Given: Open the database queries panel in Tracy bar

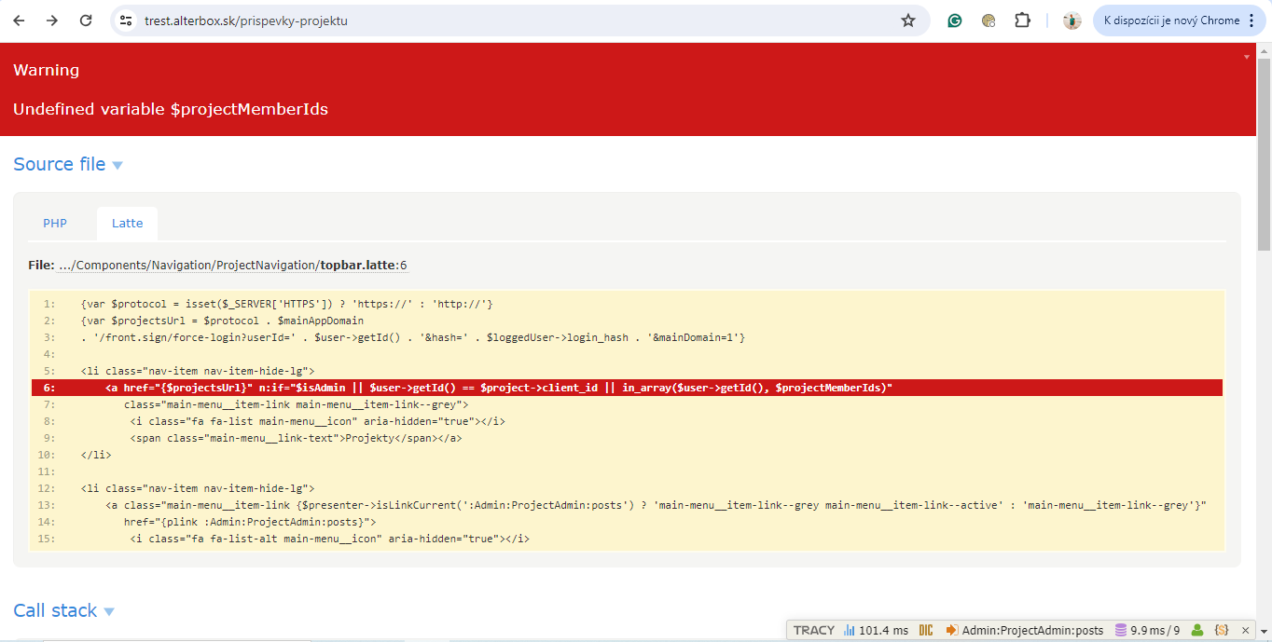Looking at the screenshot, I should coord(1147,631).
